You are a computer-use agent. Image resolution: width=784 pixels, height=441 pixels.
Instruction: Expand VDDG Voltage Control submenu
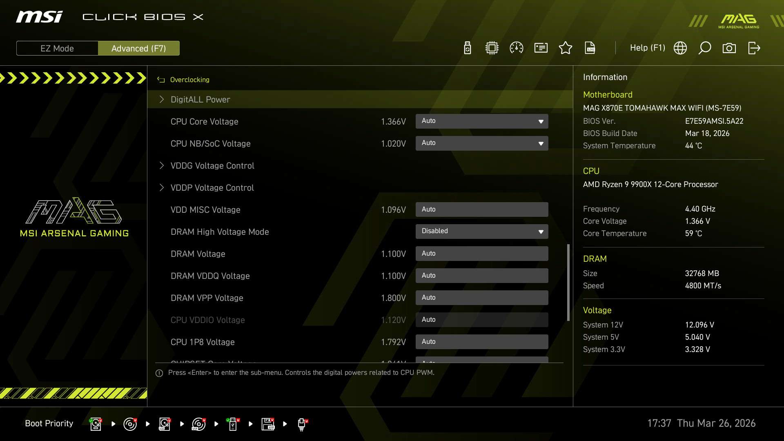point(212,165)
